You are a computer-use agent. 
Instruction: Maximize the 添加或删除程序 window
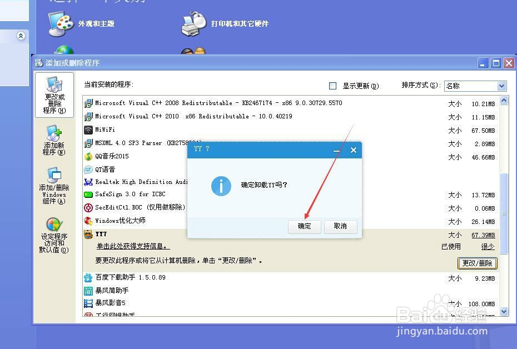pos(496,63)
